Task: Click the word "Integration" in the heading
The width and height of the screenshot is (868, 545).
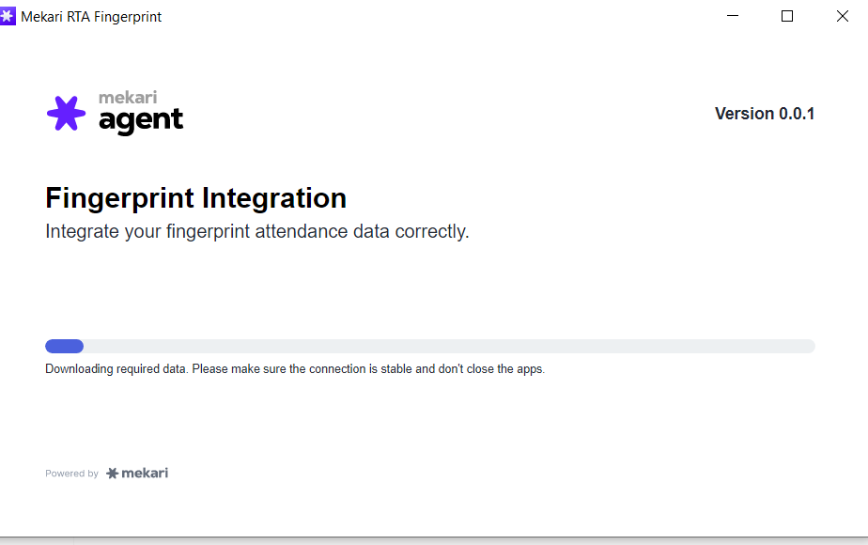Action: coord(284,198)
